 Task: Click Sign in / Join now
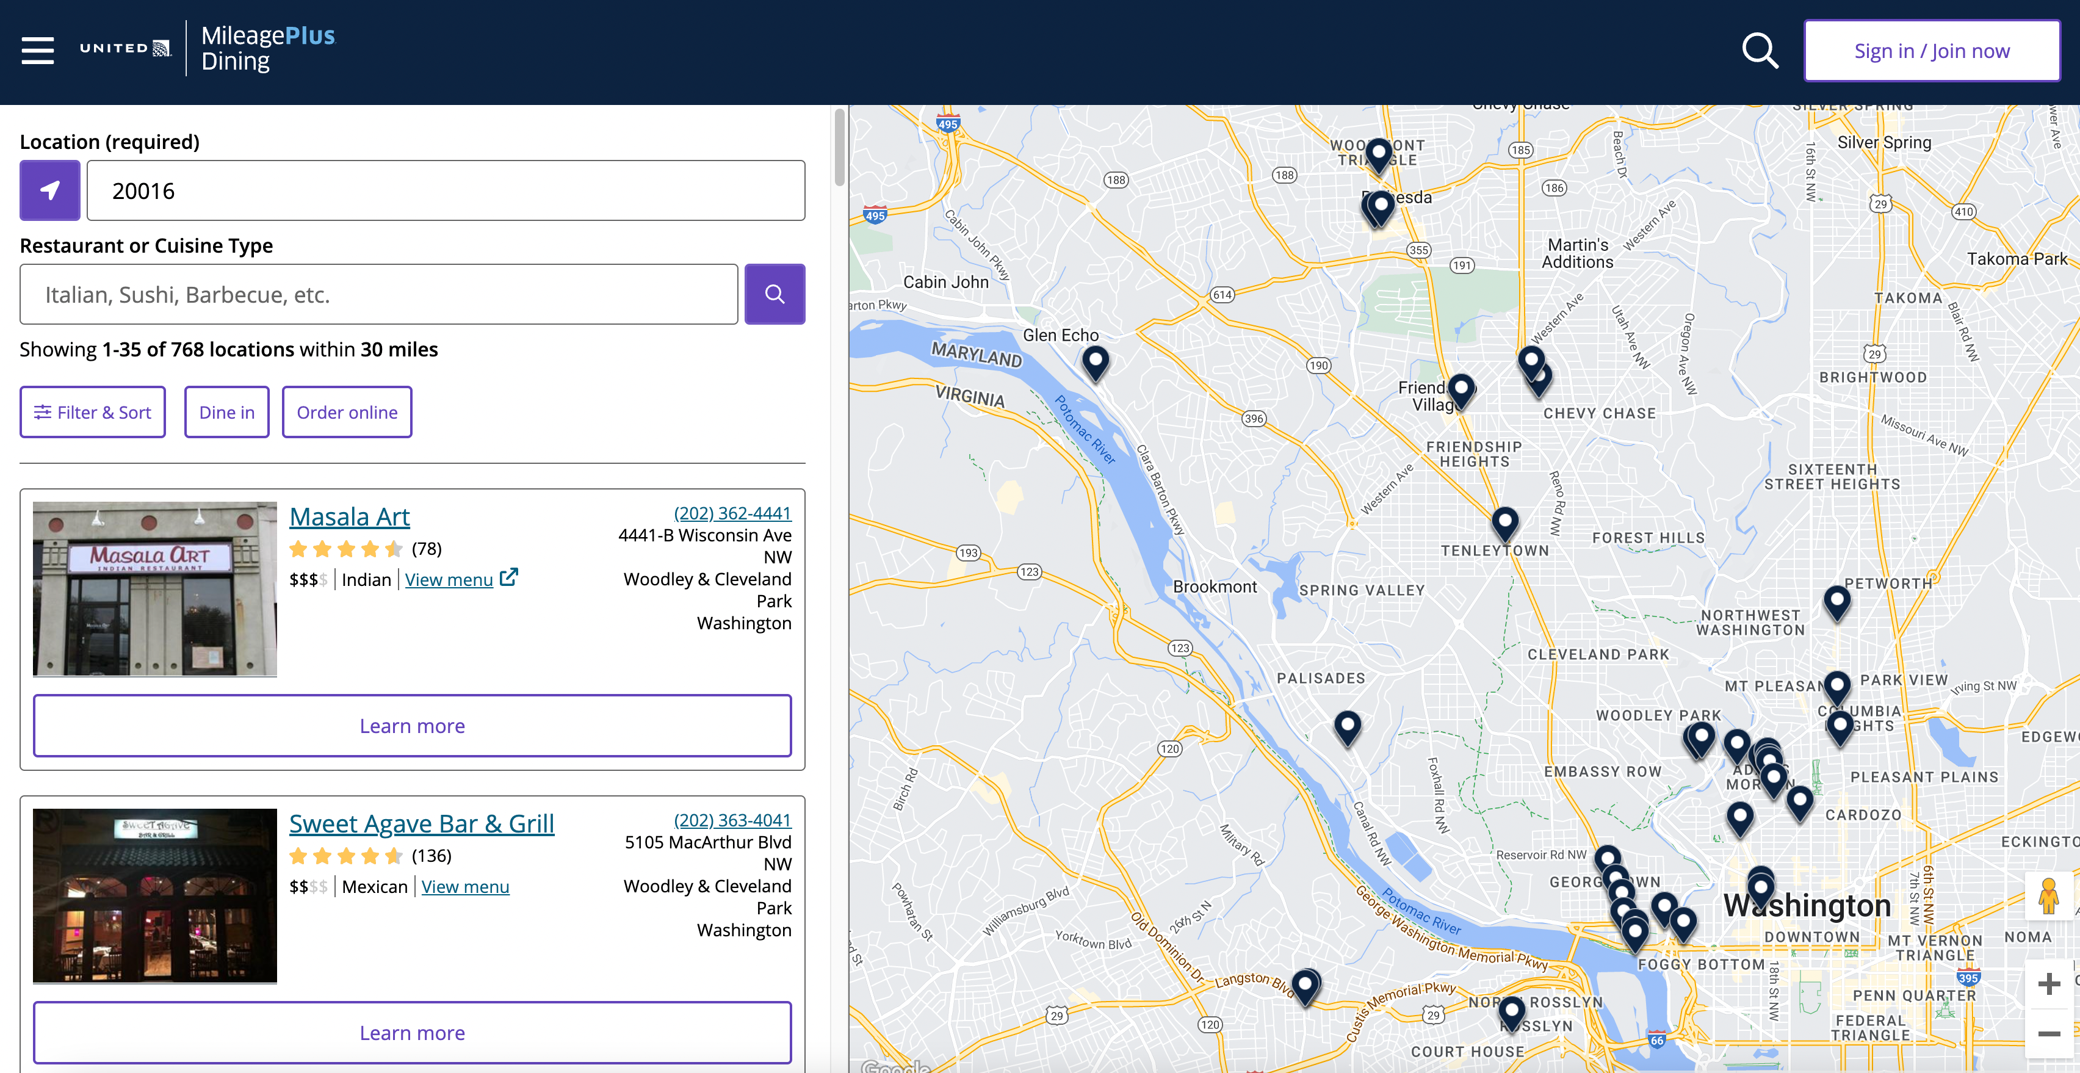pos(1932,51)
